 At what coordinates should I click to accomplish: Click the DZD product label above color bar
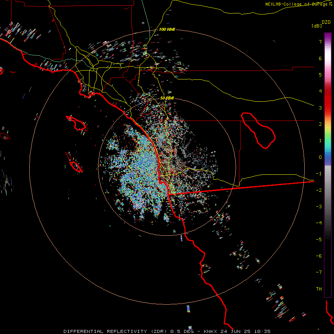[x=326, y=22]
